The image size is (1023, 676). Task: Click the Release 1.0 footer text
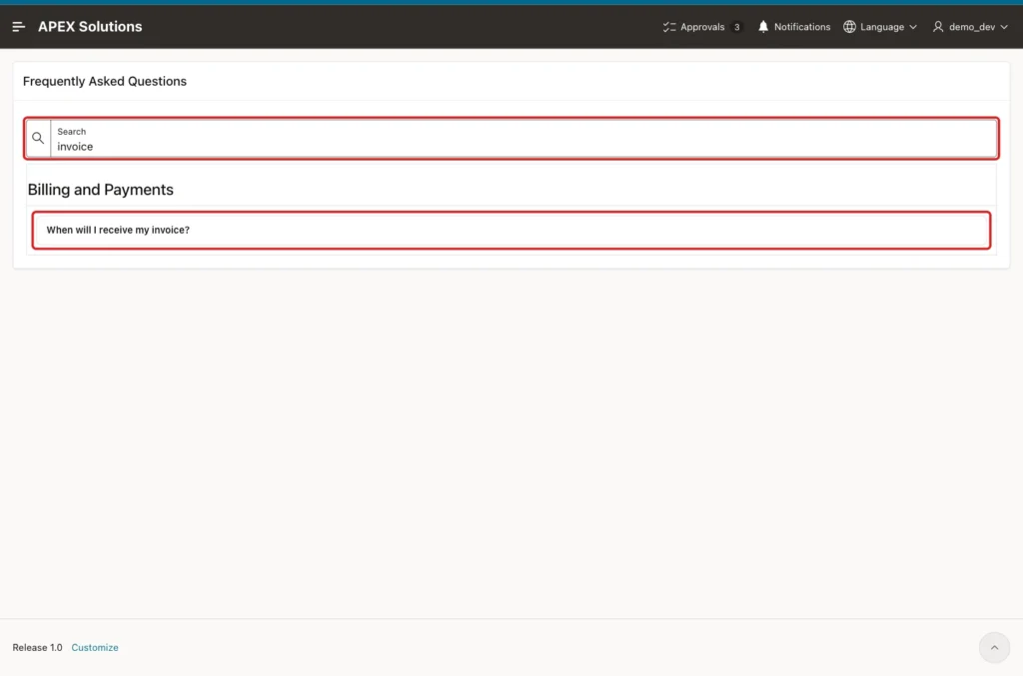click(x=37, y=647)
